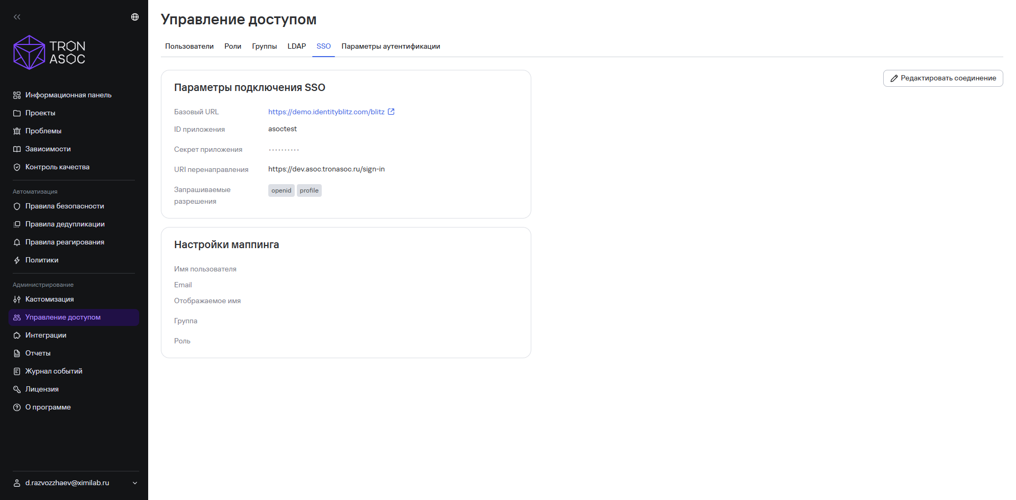Screen dimensions: 1016x500
Task: Click the Управление доступом users icon
Action: [17, 317]
